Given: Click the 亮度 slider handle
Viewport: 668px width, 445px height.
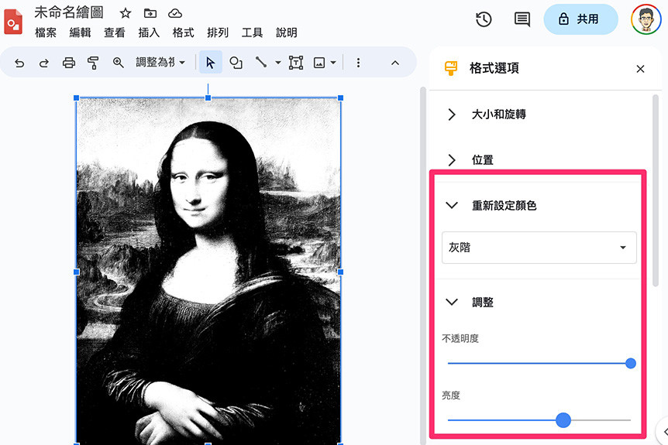Looking at the screenshot, I should pyautogui.click(x=563, y=420).
